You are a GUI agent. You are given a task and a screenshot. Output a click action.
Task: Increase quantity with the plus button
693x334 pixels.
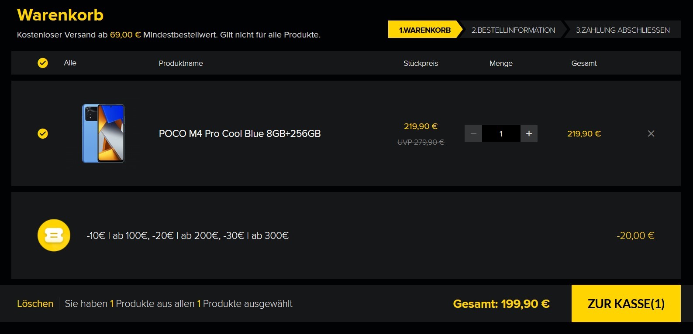[x=529, y=133]
